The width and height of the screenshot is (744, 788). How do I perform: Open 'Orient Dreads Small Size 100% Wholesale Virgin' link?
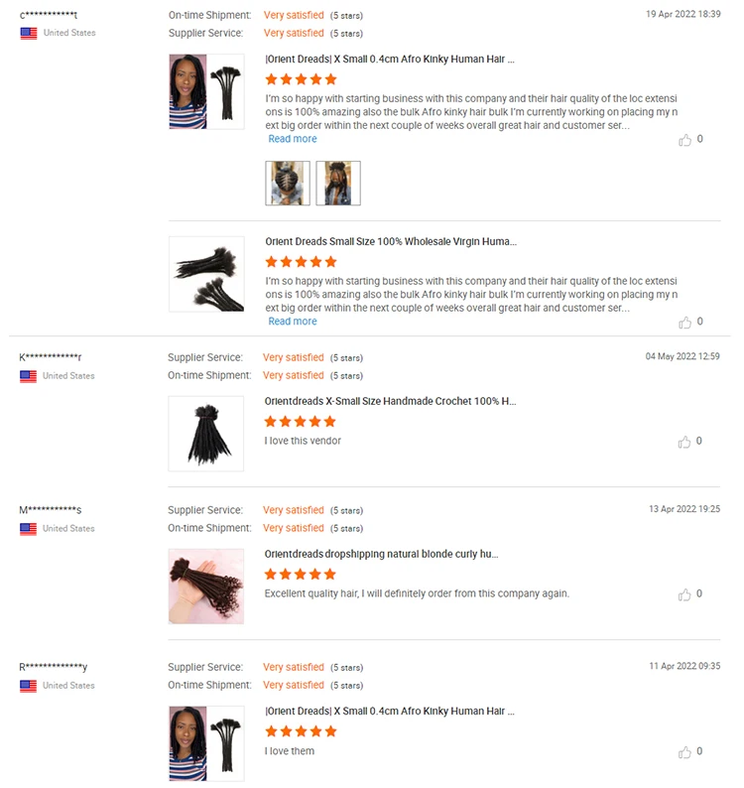click(391, 241)
